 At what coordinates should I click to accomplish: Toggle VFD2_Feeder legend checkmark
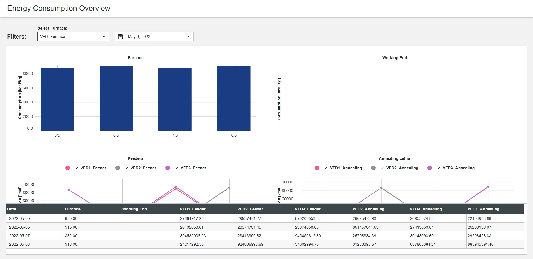point(127,168)
